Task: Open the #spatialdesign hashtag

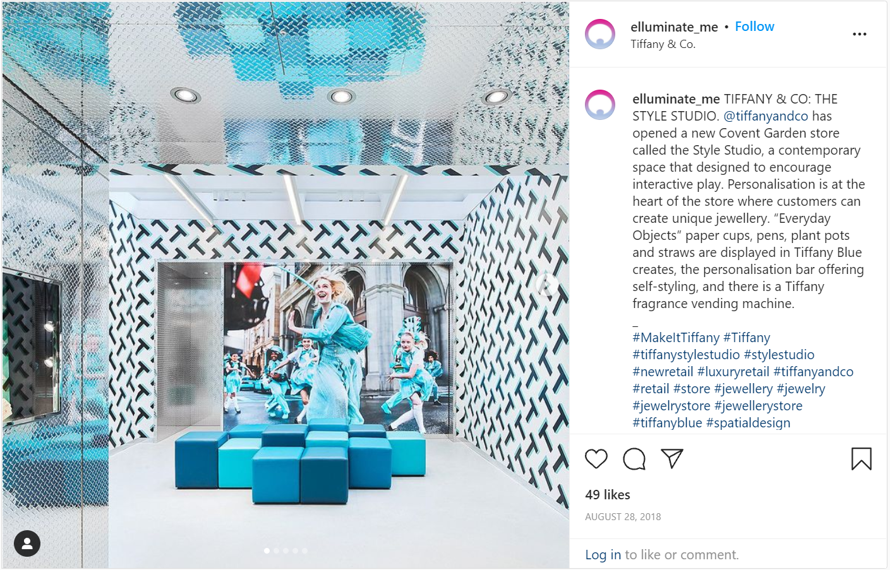Action: coord(748,423)
